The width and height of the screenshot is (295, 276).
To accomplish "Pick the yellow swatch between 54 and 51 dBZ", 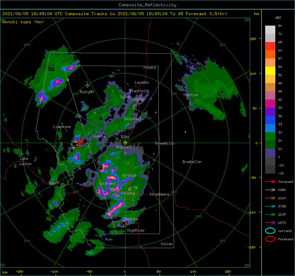I will pos(270,71).
